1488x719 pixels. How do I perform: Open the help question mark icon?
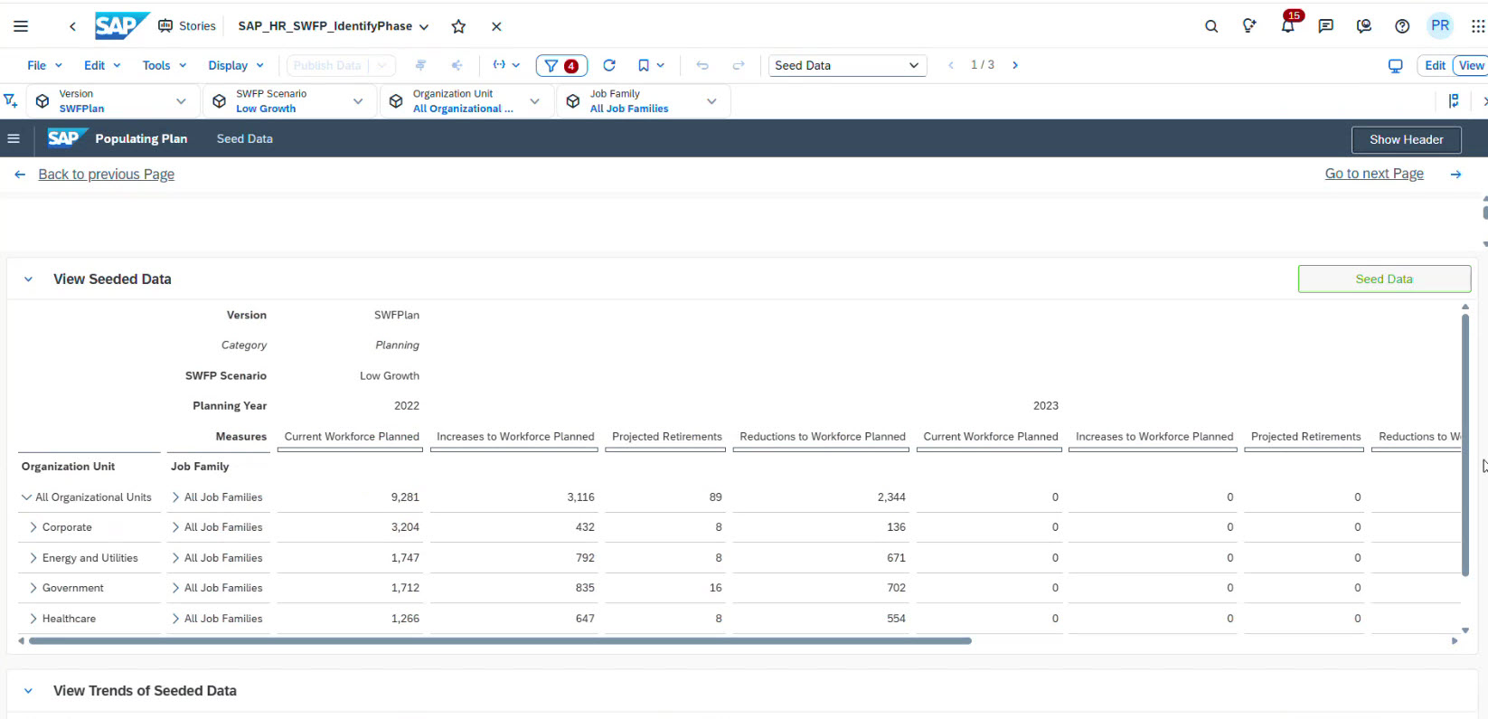1402,26
